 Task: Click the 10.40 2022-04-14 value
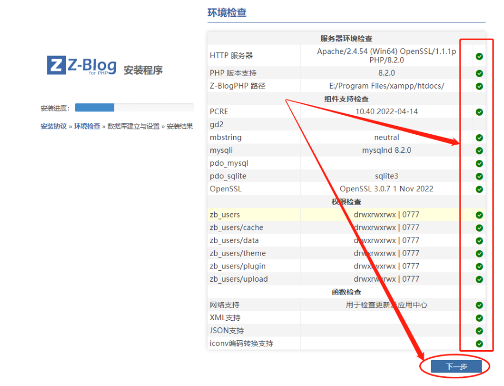click(x=387, y=111)
